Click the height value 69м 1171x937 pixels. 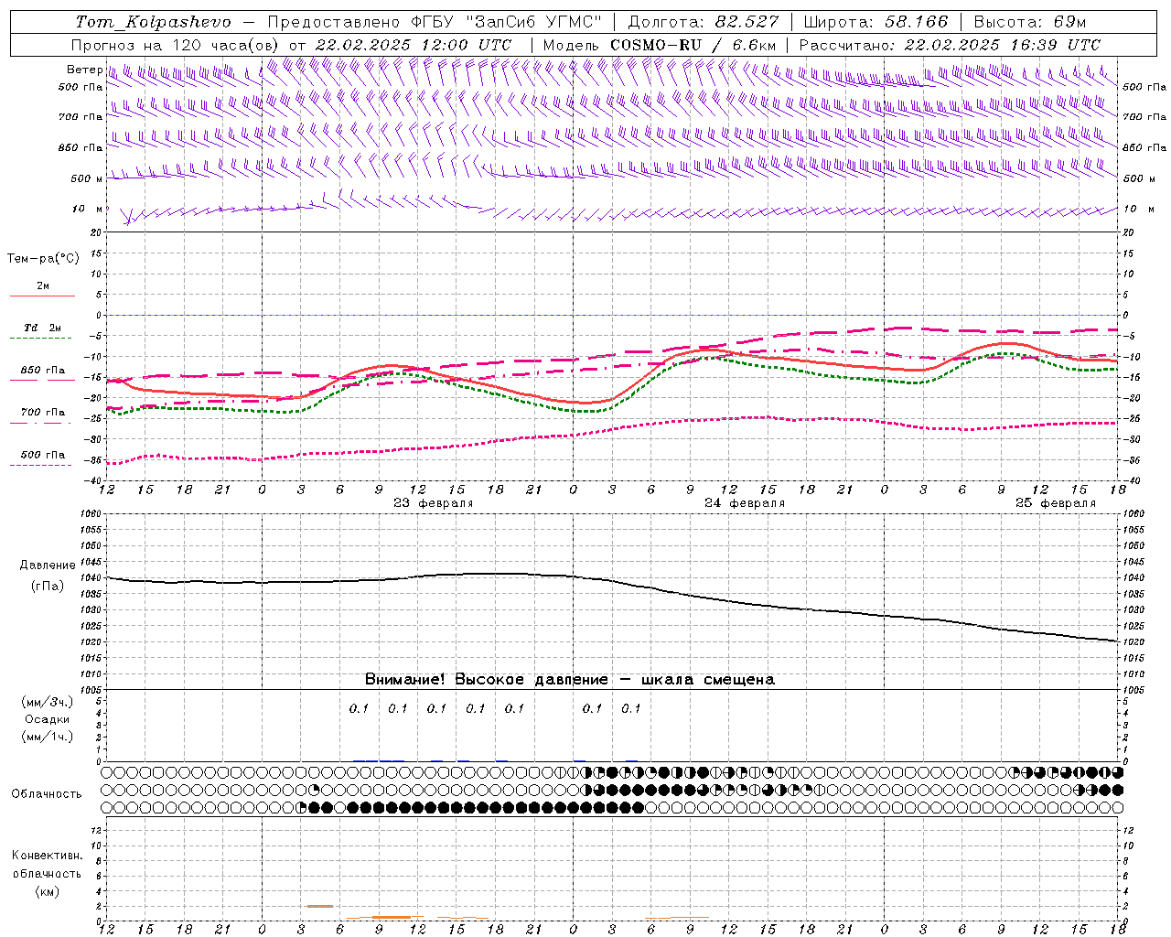(1068, 22)
